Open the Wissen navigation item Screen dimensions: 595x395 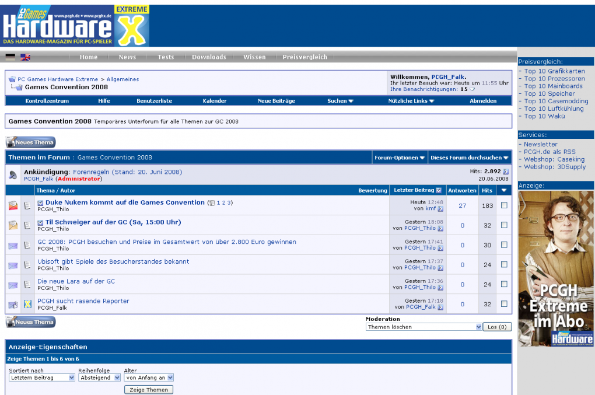point(254,57)
